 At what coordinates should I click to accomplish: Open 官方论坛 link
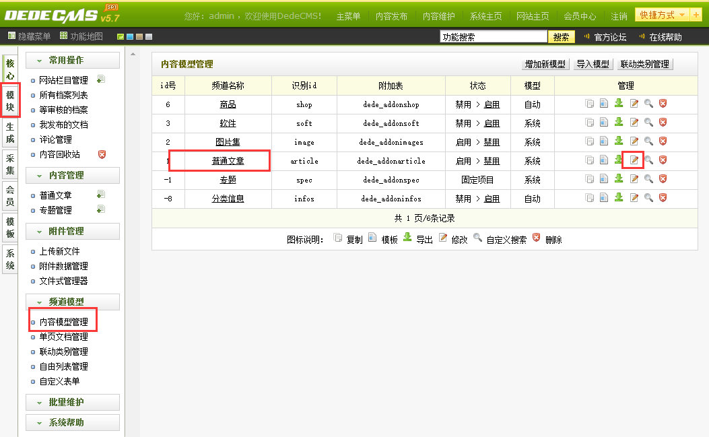point(610,37)
